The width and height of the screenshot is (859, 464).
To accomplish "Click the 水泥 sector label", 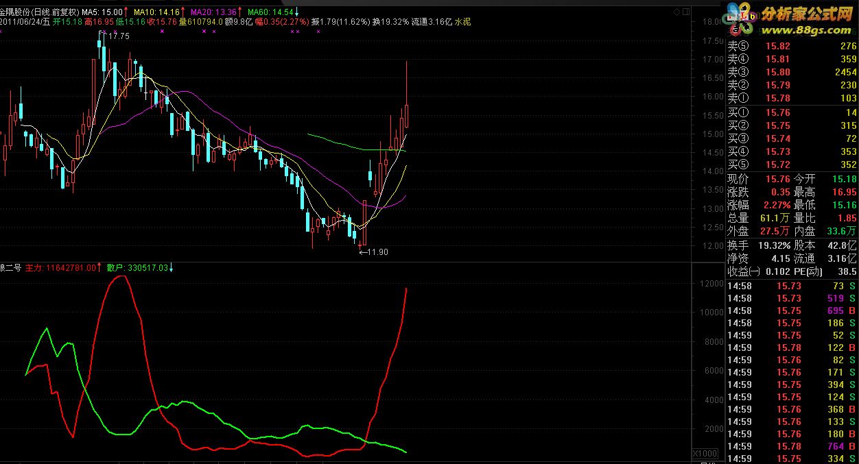I will coord(462,22).
